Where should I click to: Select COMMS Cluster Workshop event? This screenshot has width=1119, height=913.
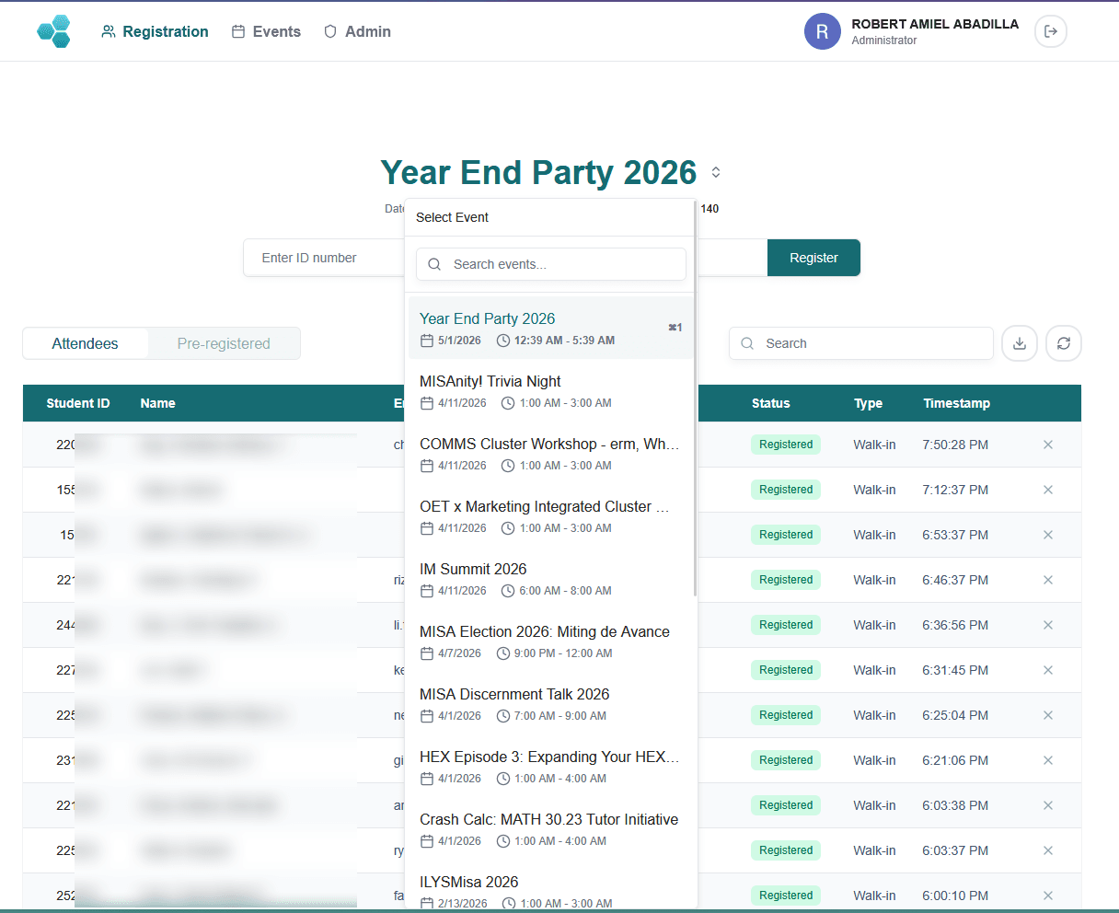(x=550, y=454)
